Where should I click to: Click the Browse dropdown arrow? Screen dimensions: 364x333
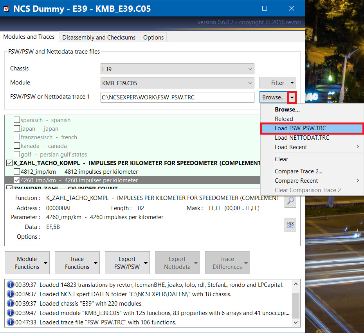click(x=292, y=97)
